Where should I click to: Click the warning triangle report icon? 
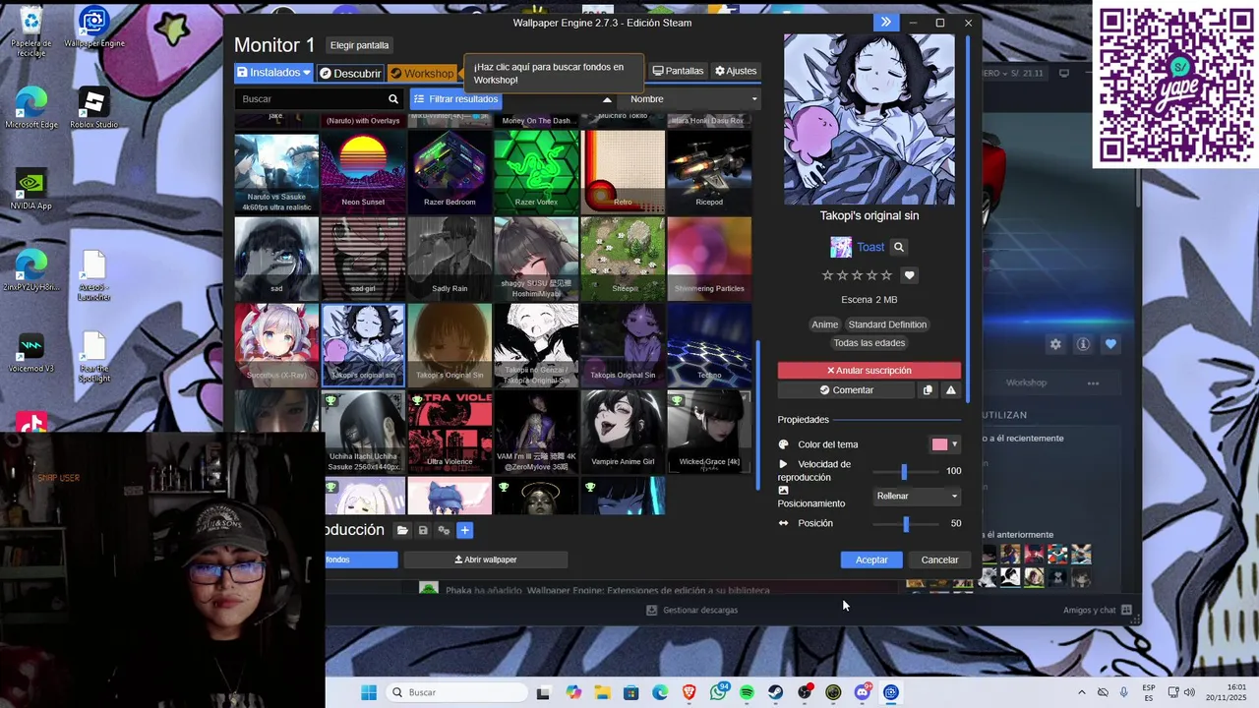click(x=950, y=390)
